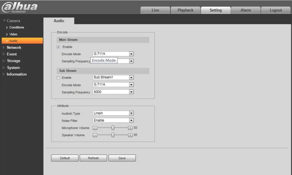Screen dimensions: 292x175
Task: Collapse the Camera menu section
Action: tap(12, 21)
